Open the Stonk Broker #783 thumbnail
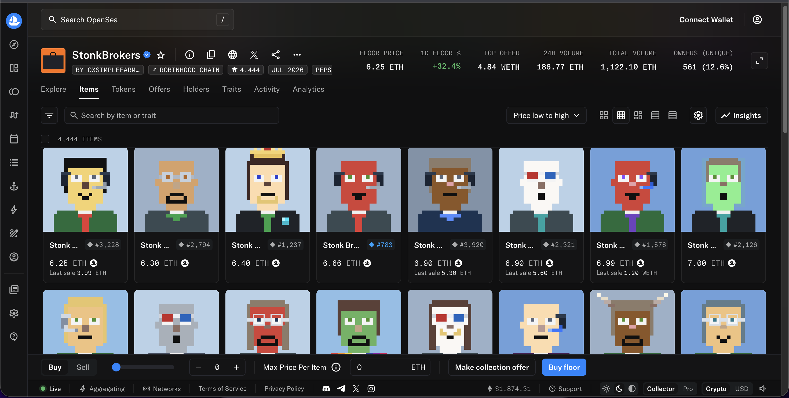The width and height of the screenshot is (789, 398). point(359,190)
